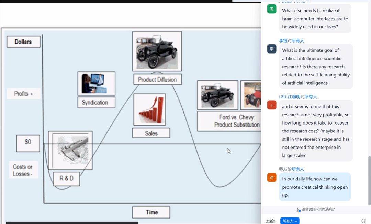This screenshot has height=224, width=371.
Task: Click the orange 徐 avatar icon
Action: tap(272, 177)
